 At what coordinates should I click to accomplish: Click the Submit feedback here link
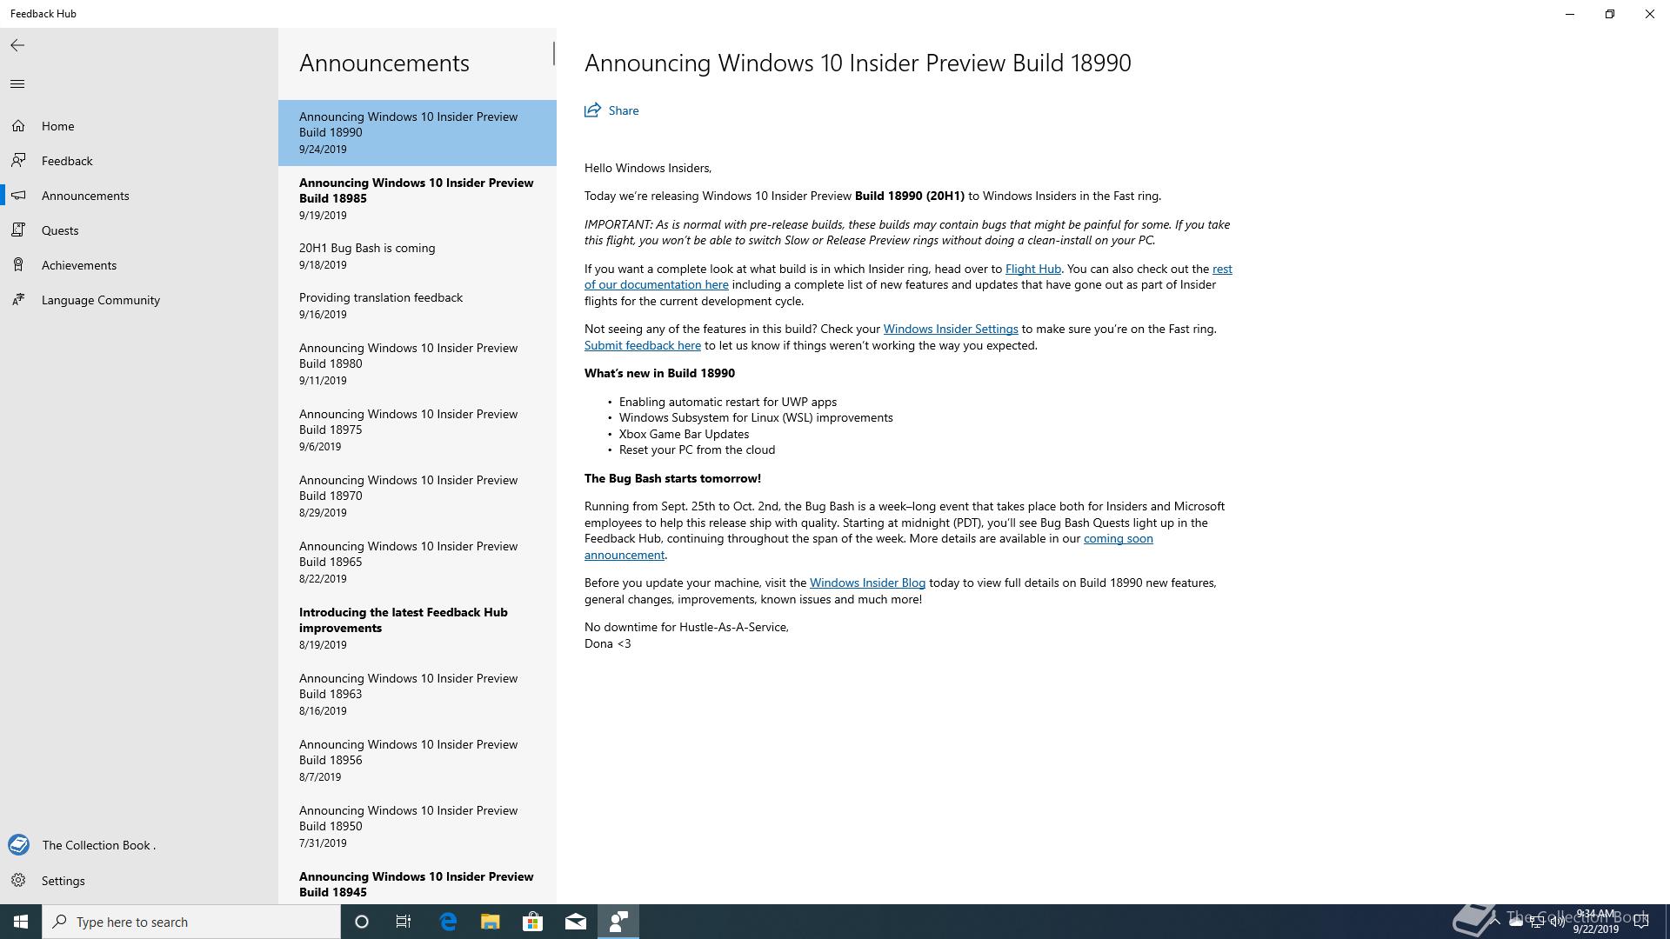tap(643, 345)
